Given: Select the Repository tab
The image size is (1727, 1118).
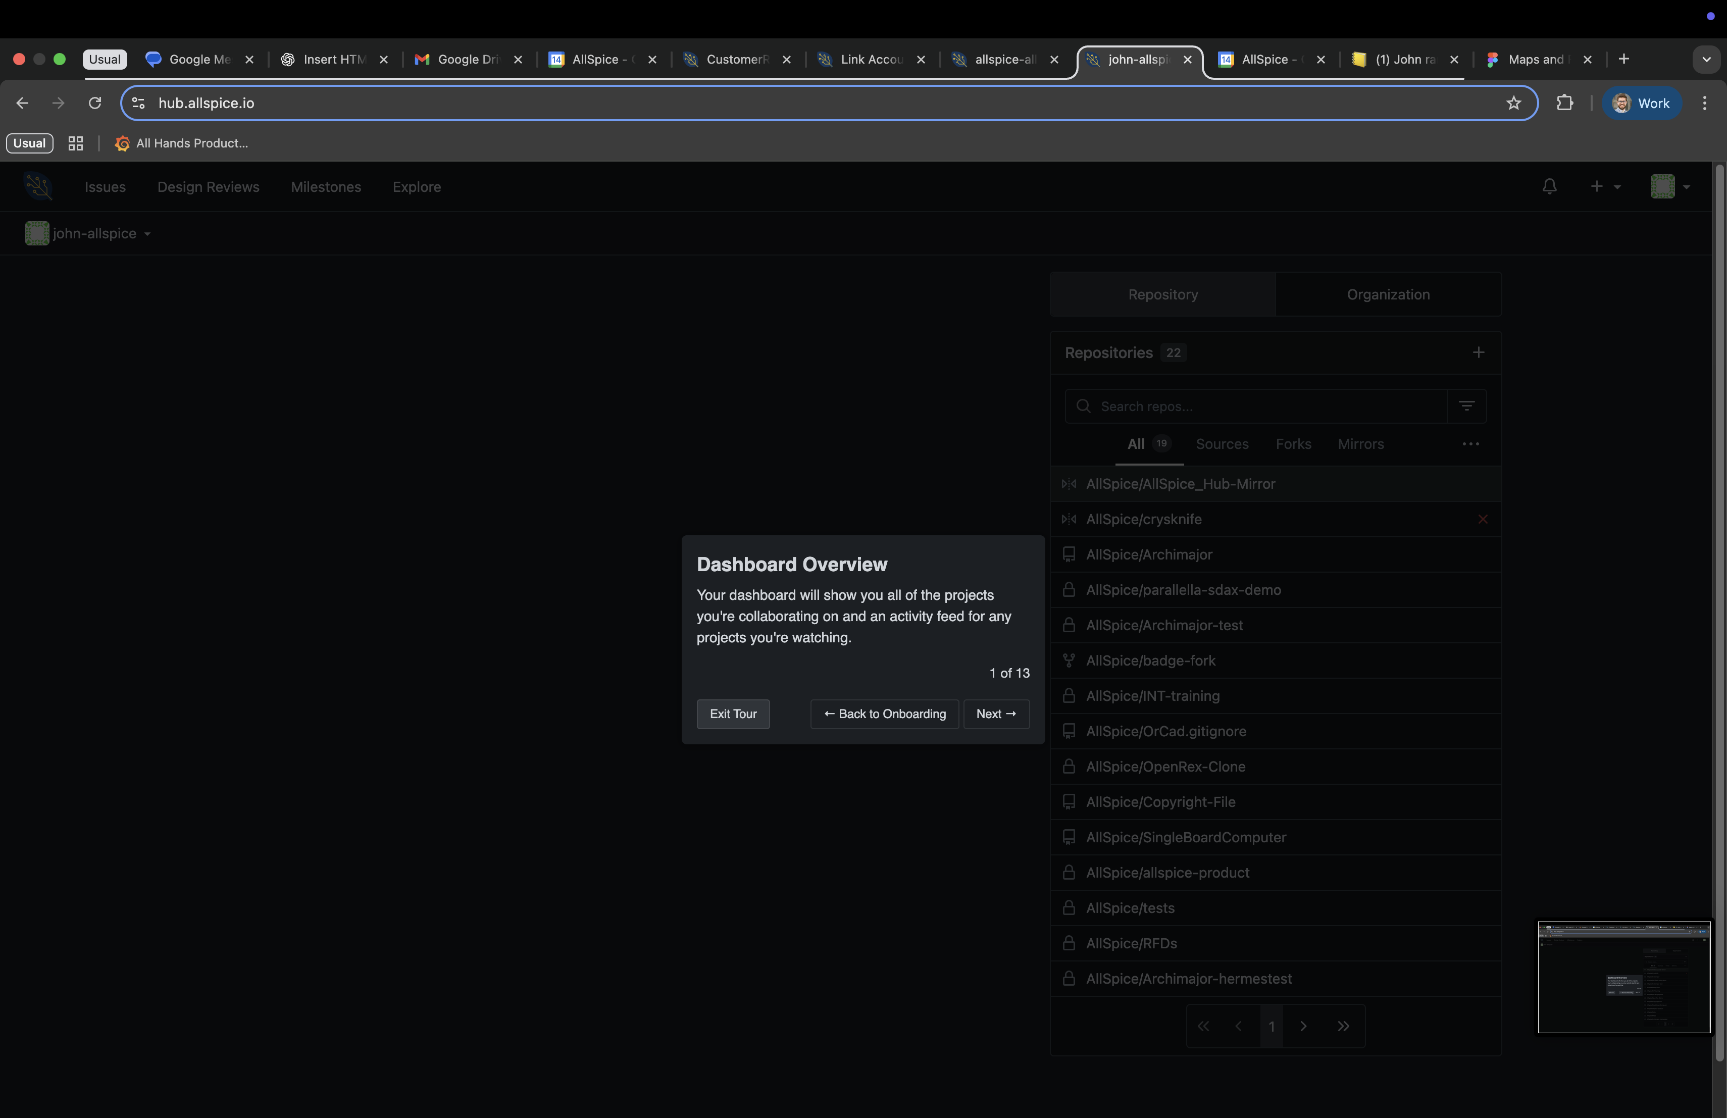Looking at the screenshot, I should (1162, 294).
